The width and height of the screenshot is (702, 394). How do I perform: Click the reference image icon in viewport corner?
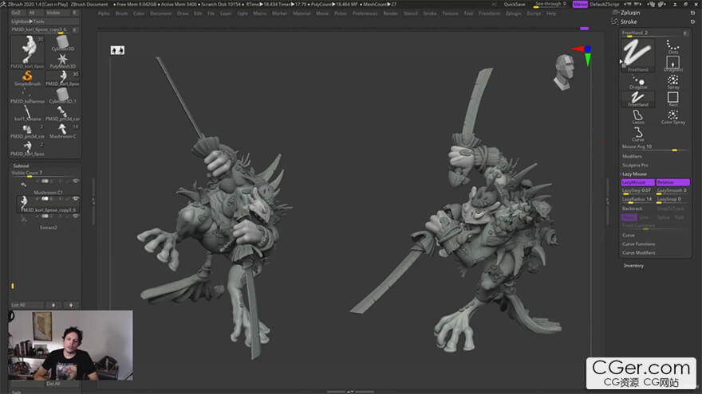click(117, 50)
